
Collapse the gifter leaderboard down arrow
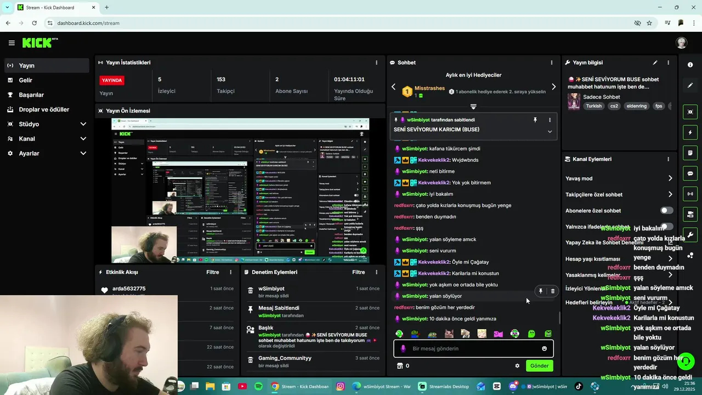coord(473,106)
